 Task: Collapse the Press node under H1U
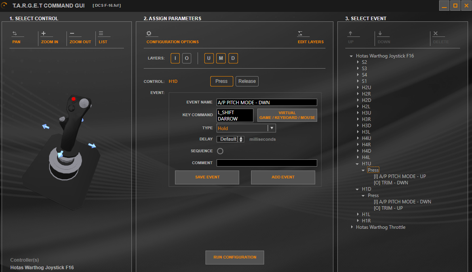click(364, 170)
